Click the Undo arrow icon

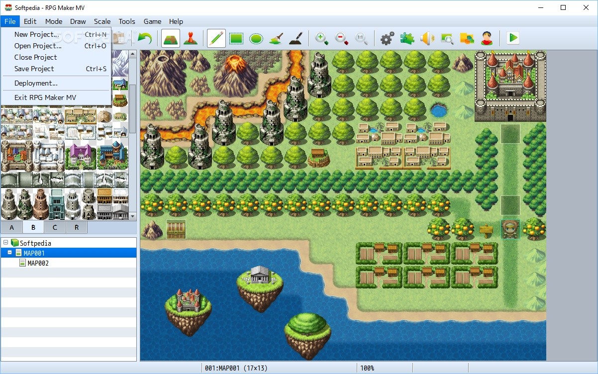[x=145, y=38]
